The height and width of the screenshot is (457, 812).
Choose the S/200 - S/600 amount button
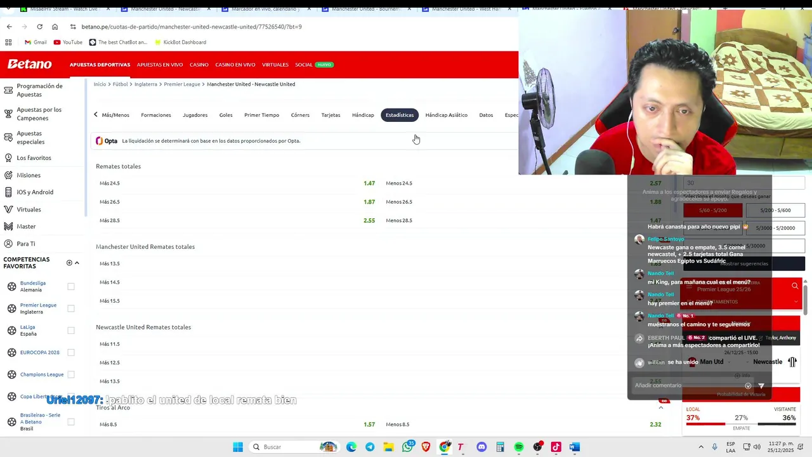(775, 210)
